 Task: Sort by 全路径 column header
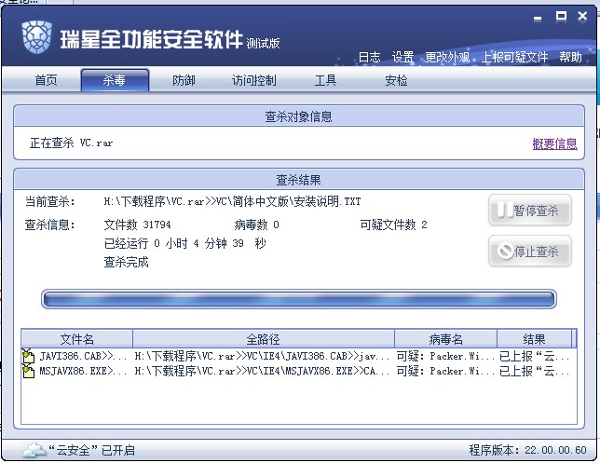[264, 339]
